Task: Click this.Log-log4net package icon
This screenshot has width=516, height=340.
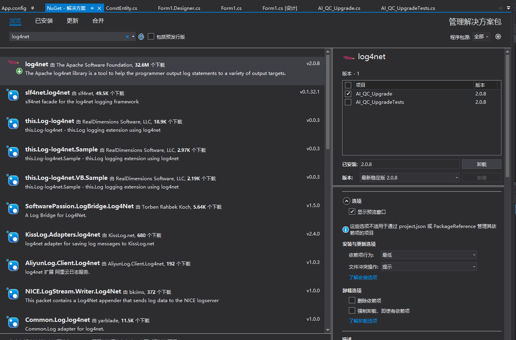Action: pos(13,124)
